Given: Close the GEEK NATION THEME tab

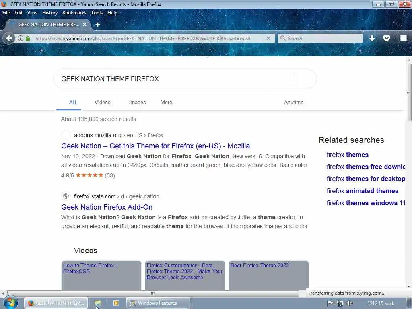Looking at the screenshot, I should [x=84, y=25].
